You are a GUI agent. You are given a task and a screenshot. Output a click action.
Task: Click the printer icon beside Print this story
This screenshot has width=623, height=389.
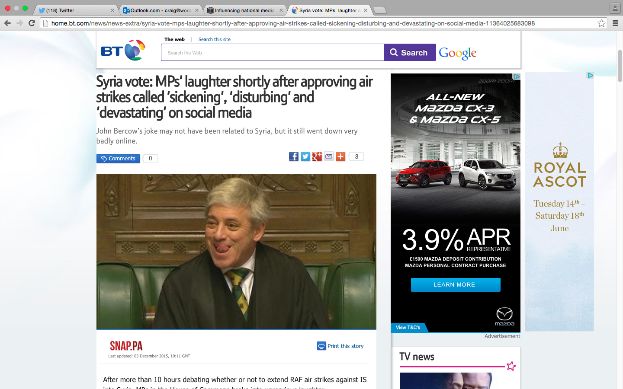(x=321, y=346)
